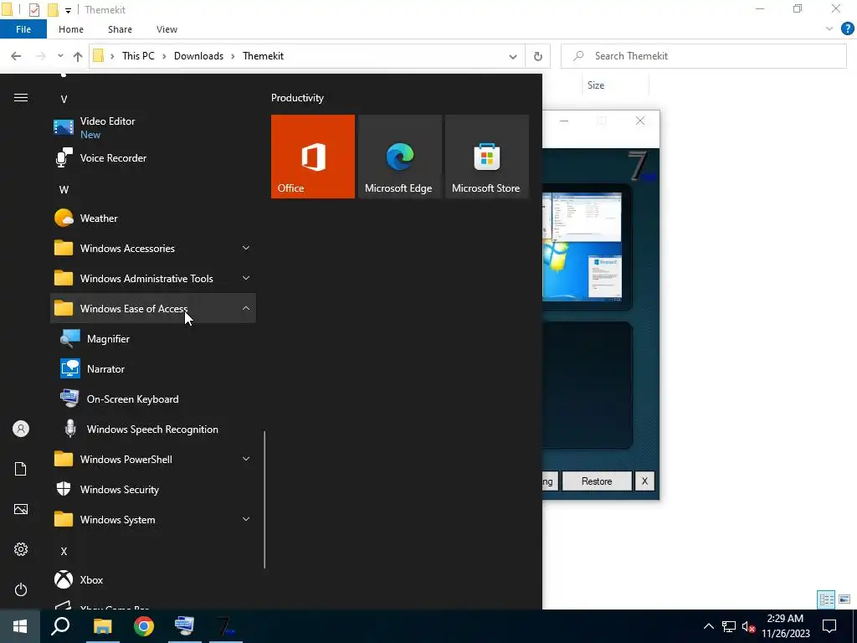Open the Microsoft Store tile
857x643 pixels.
pyautogui.click(x=487, y=157)
